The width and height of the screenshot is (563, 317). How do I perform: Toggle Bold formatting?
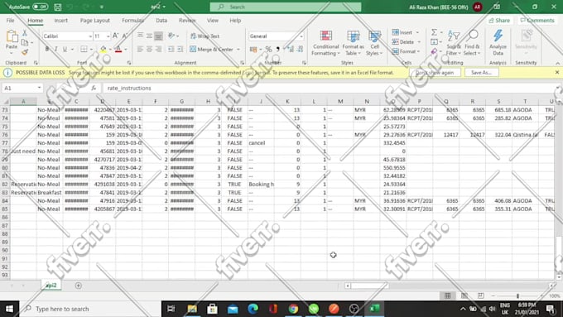click(x=47, y=49)
